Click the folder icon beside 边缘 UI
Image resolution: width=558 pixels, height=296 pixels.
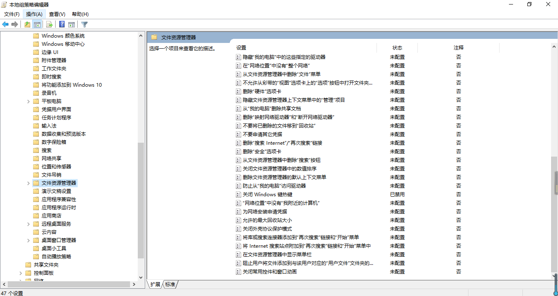coord(36,52)
